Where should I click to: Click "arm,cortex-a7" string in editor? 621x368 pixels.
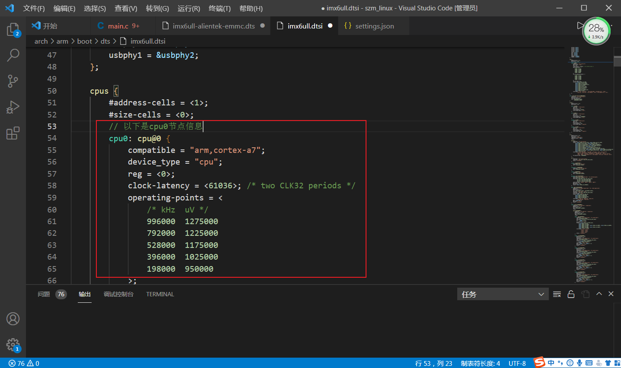pos(225,150)
